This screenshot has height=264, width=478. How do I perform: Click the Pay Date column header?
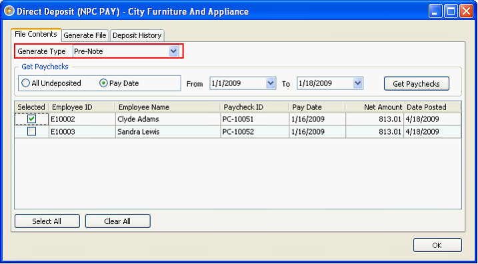pyautogui.click(x=317, y=107)
